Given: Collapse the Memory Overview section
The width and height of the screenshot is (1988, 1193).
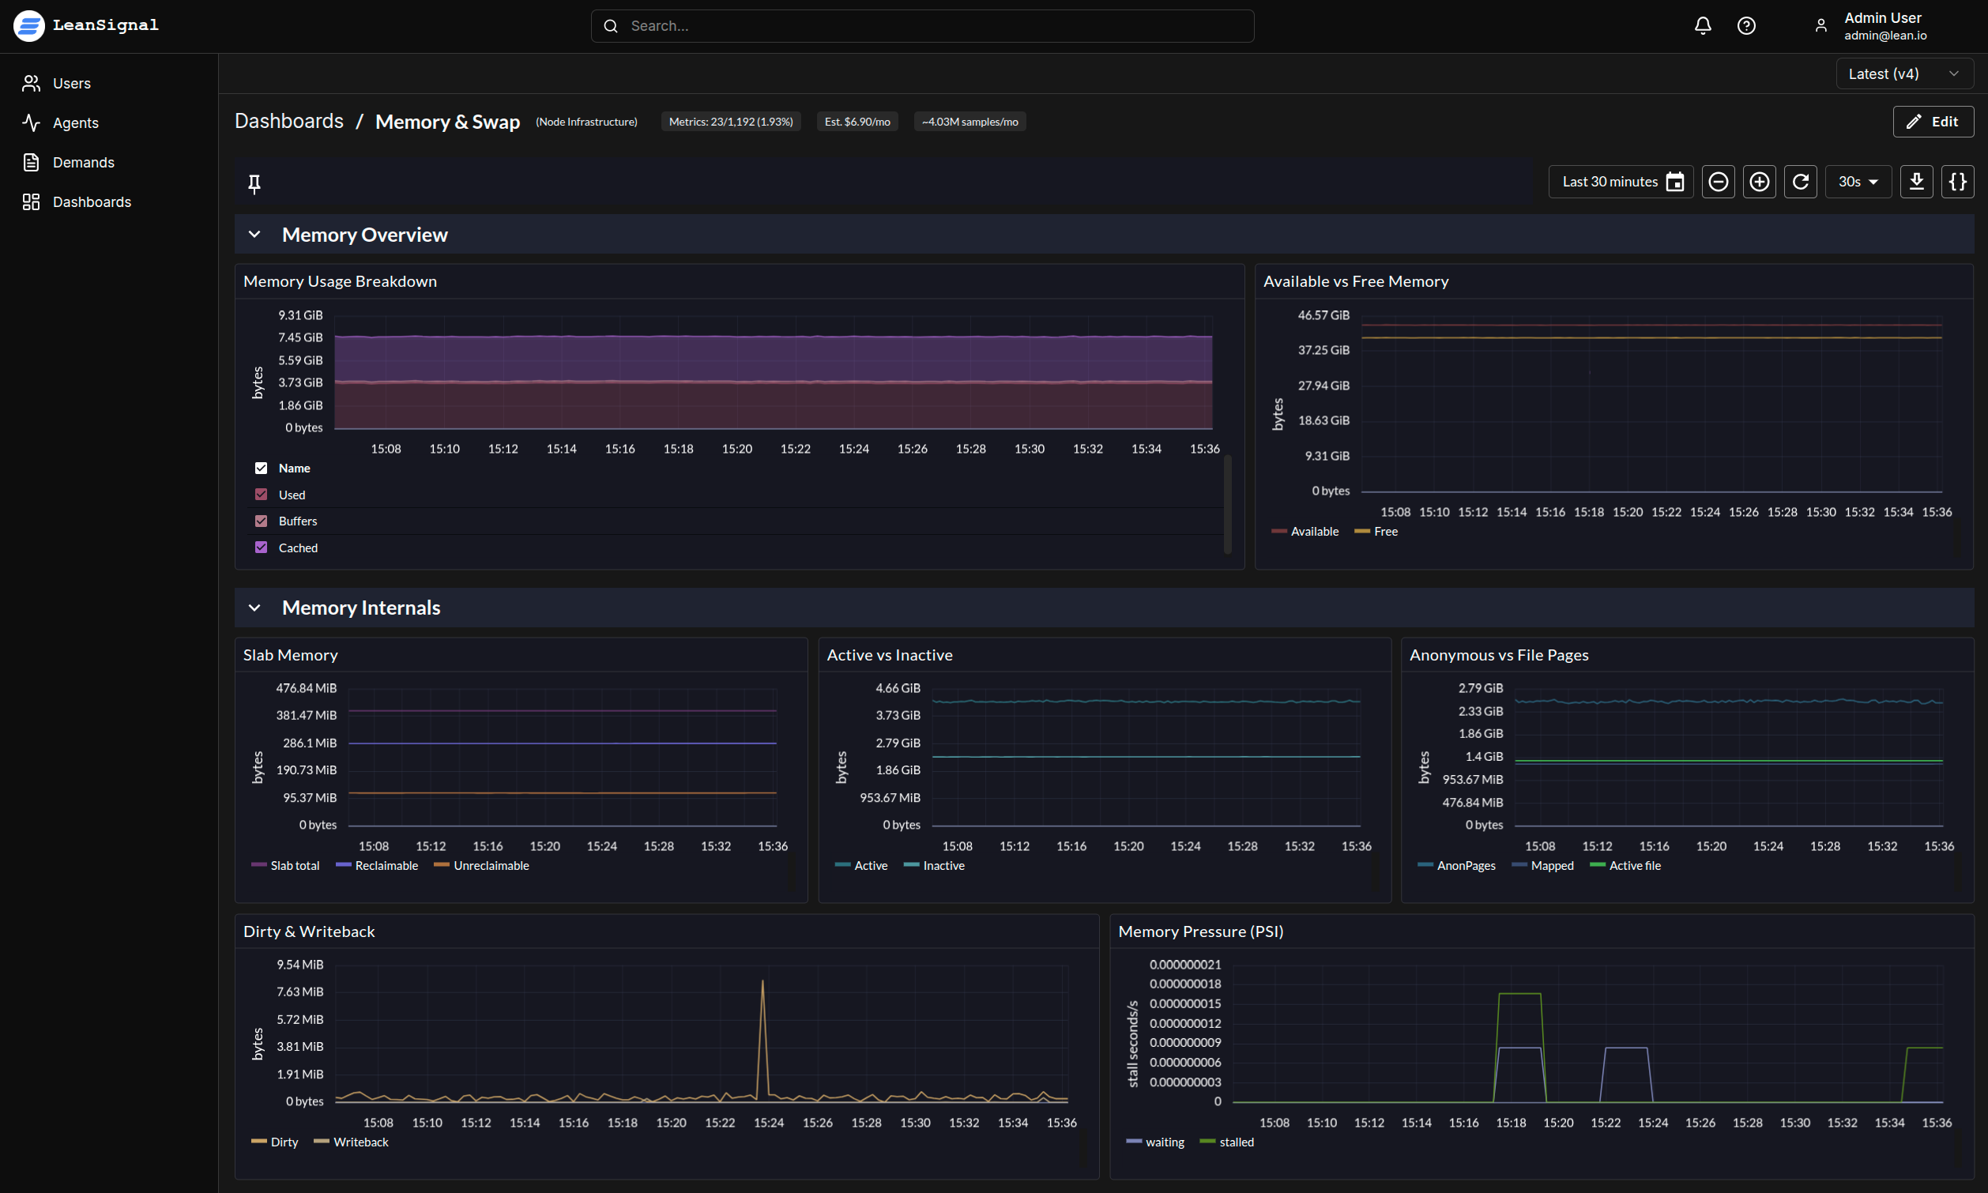Looking at the screenshot, I should click(x=254, y=235).
